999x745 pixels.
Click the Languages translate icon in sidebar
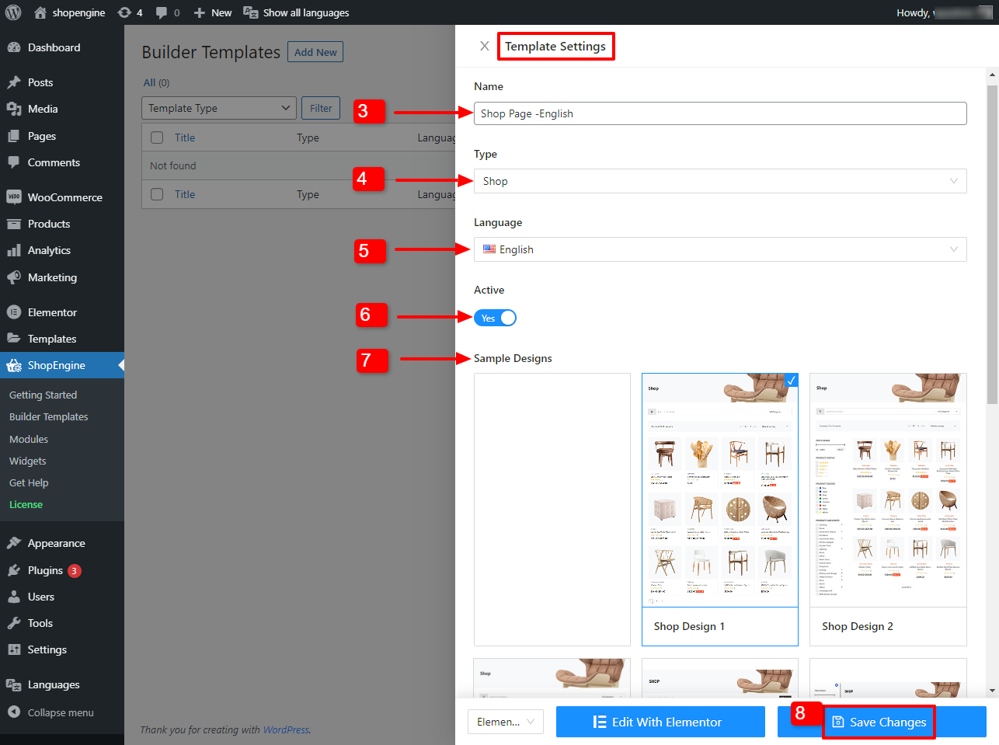tap(14, 684)
